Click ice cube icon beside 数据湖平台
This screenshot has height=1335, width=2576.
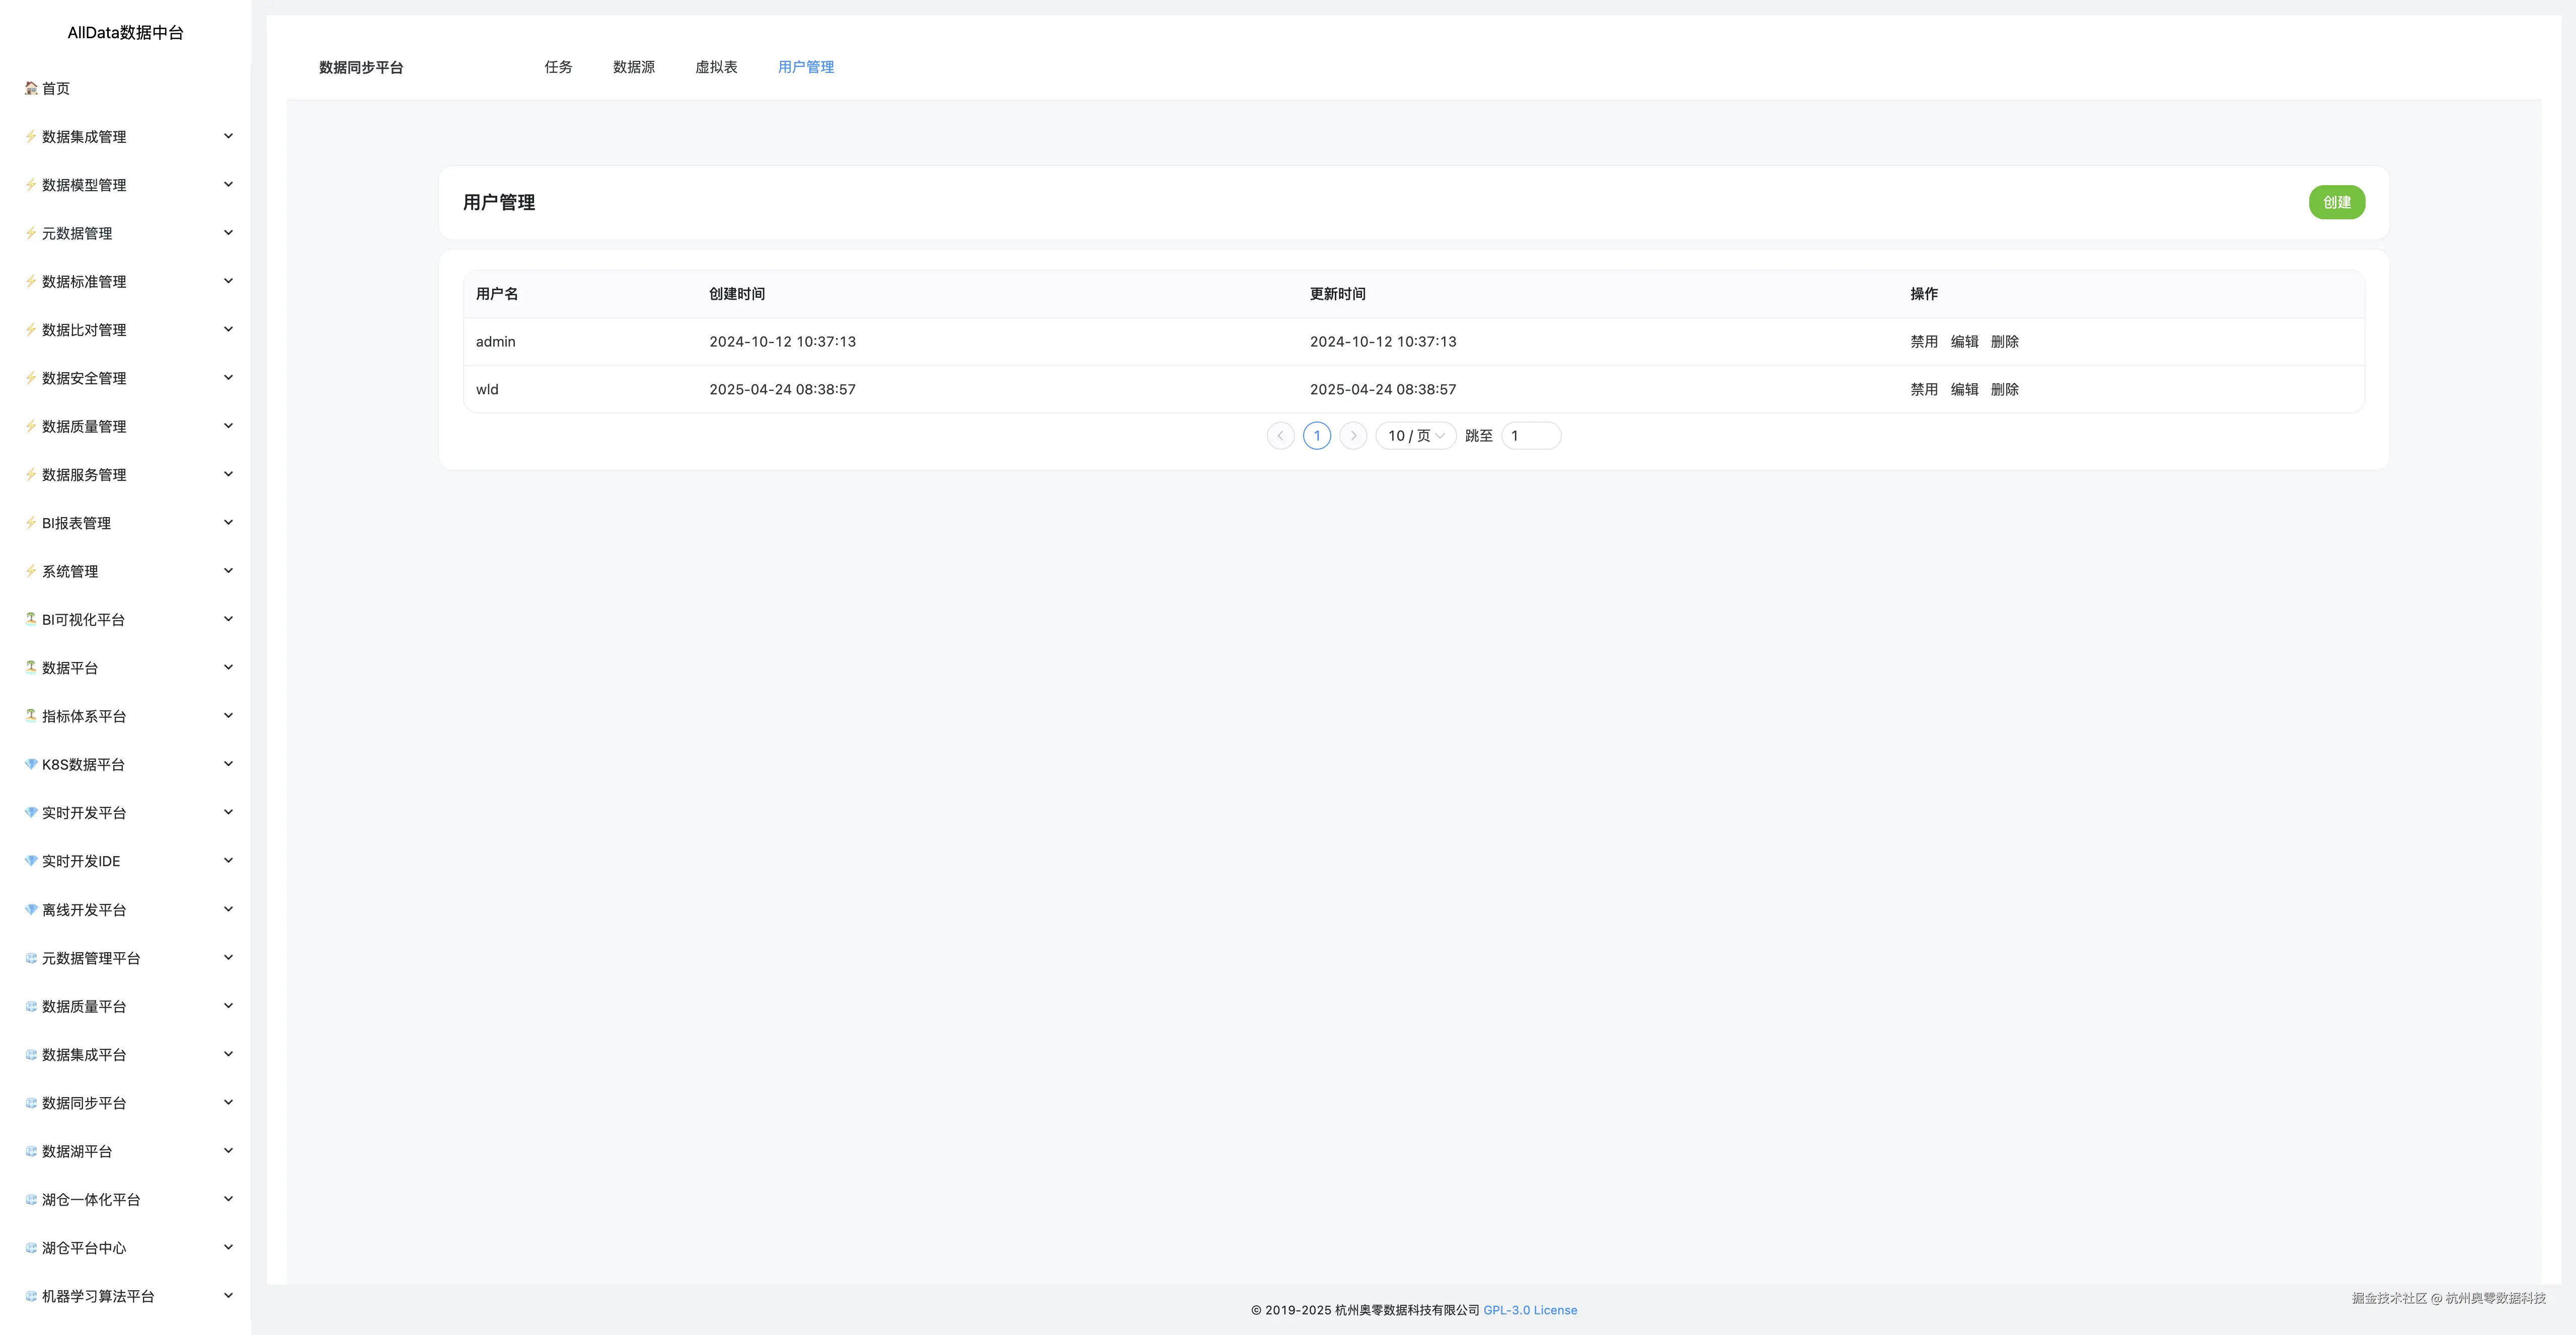(31, 1150)
